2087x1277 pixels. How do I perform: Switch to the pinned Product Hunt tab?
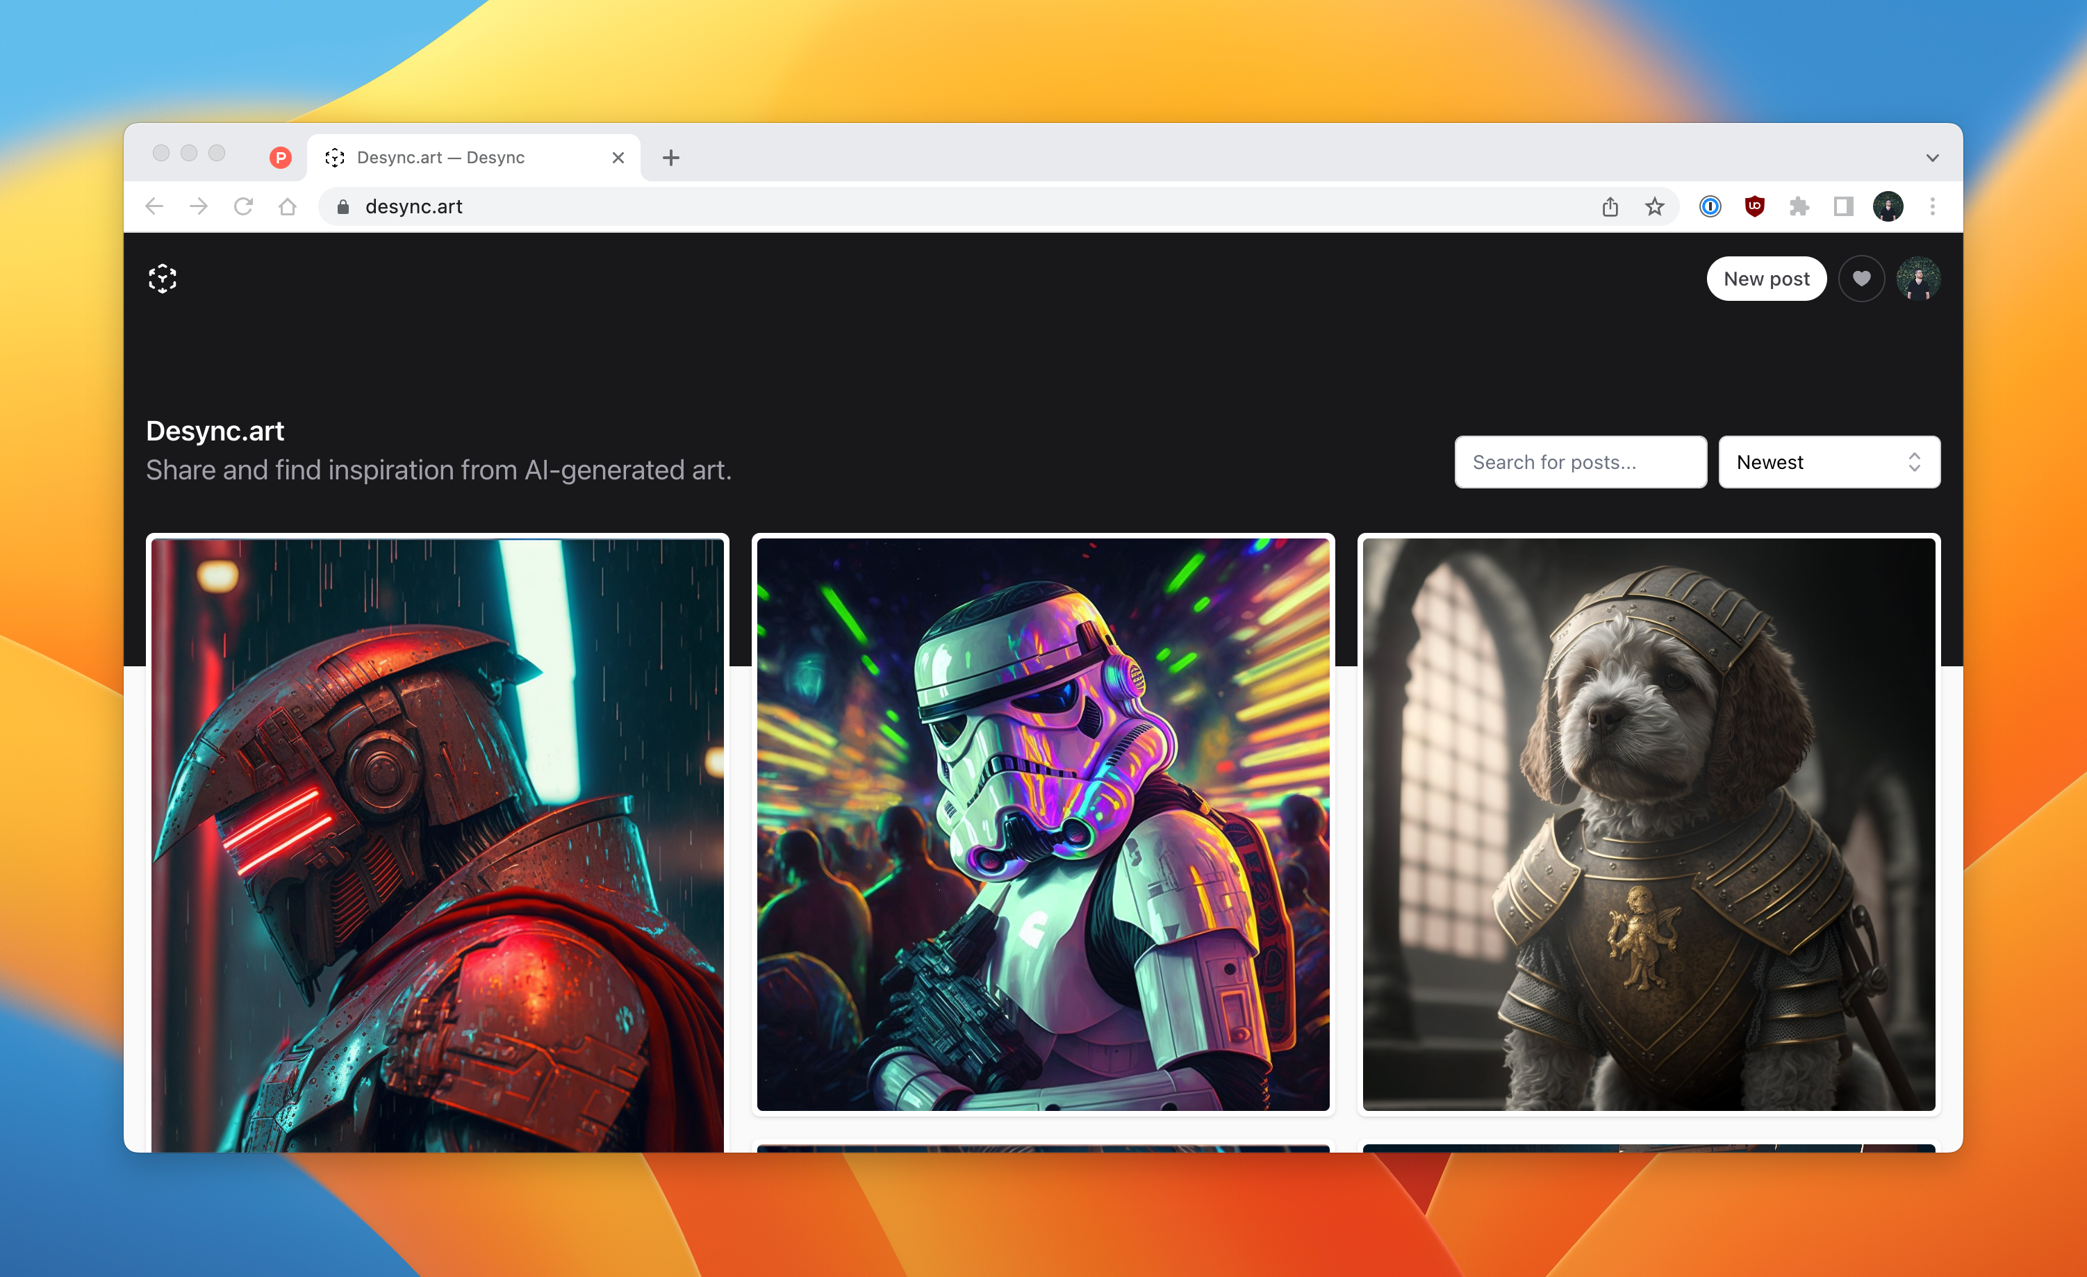click(281, 158)
